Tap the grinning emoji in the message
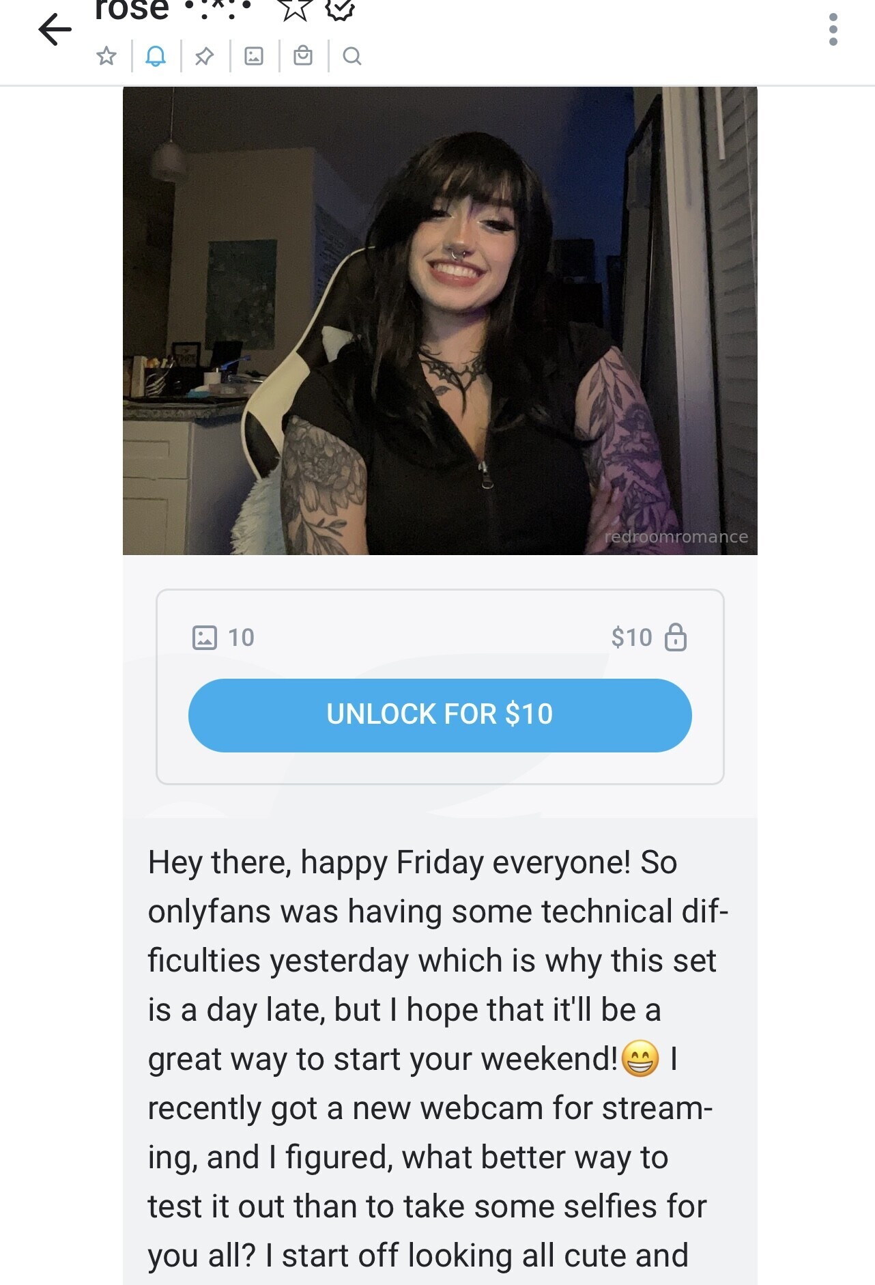The image size is (875, 1285). coord(640,1059)
